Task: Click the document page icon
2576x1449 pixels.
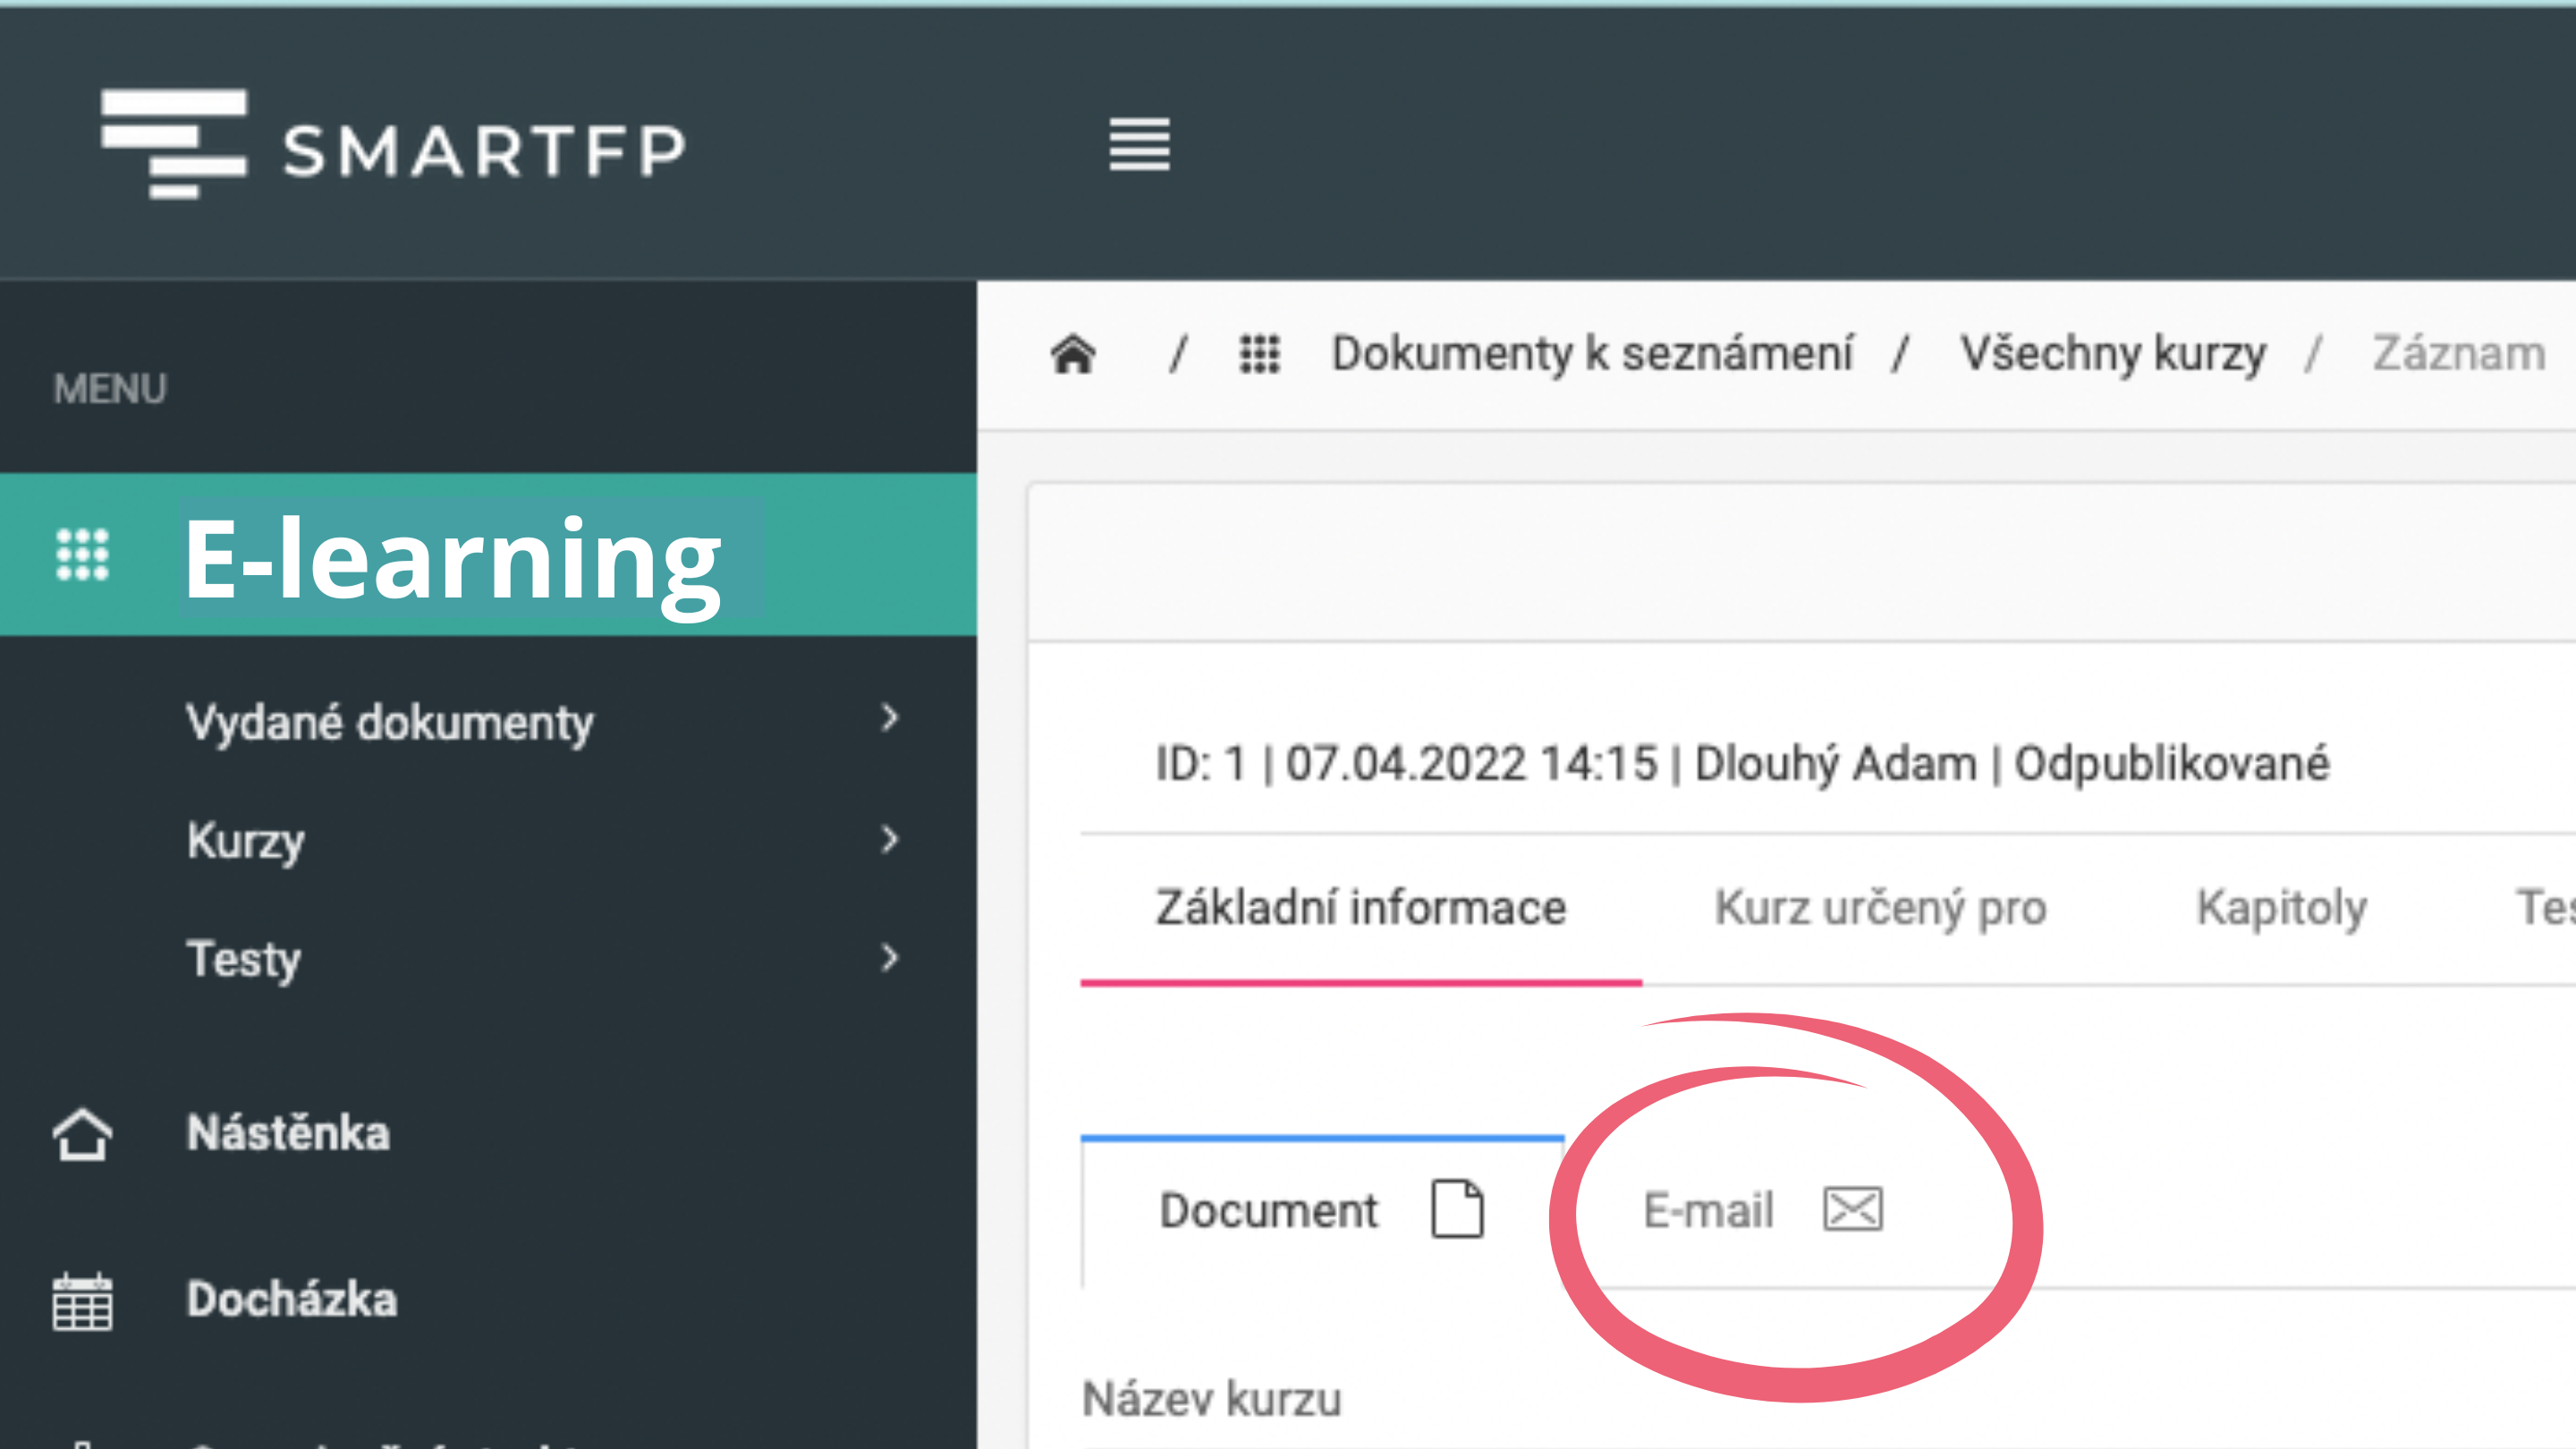Action: pyautogui.click(x=1457, y=1209)
